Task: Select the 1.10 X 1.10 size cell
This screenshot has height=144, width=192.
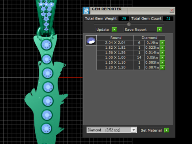Action: tap(115, 62)
